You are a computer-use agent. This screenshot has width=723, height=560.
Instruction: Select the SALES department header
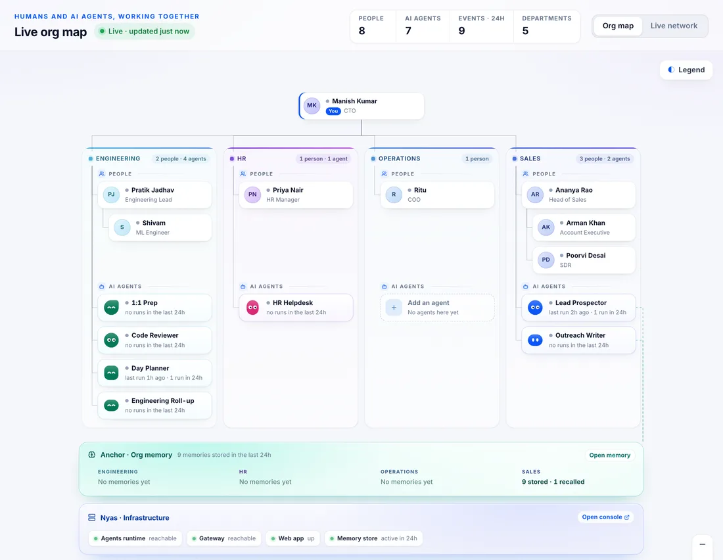pos(530,158)
